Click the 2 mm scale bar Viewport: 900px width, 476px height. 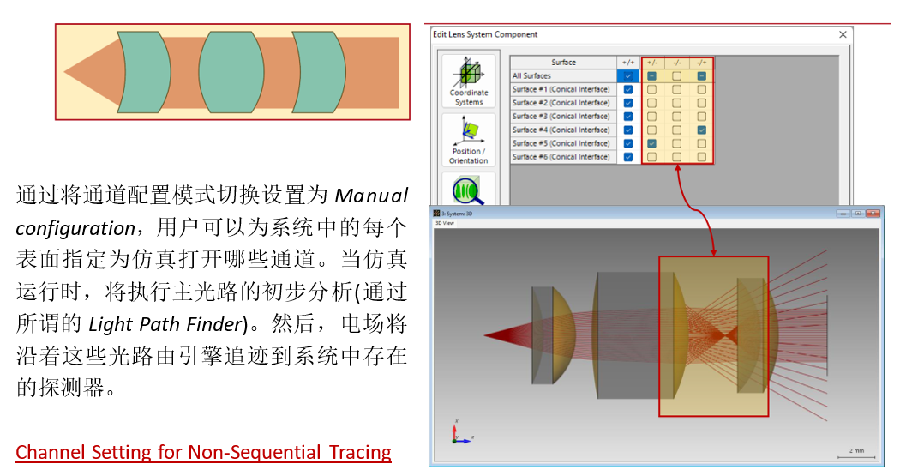856,454
